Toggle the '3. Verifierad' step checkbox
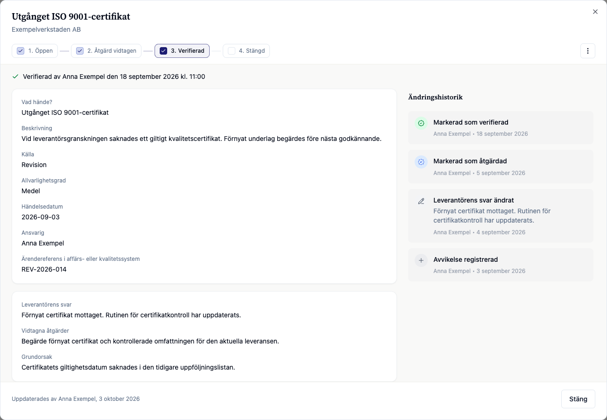 coord(163,51)
